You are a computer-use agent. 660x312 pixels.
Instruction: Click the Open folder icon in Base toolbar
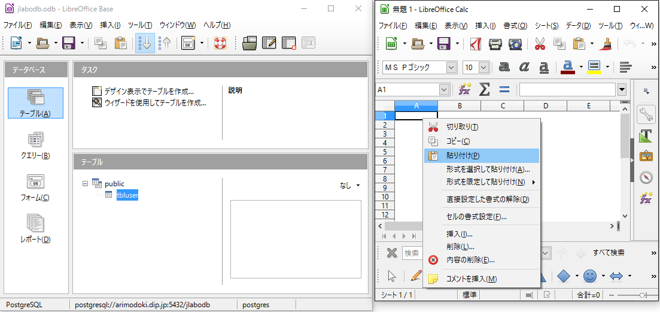point(43,43)
